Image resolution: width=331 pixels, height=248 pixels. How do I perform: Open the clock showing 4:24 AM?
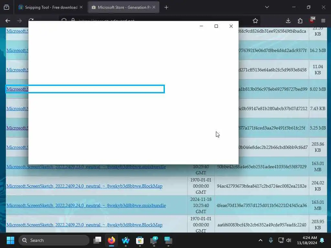(307, 240)
